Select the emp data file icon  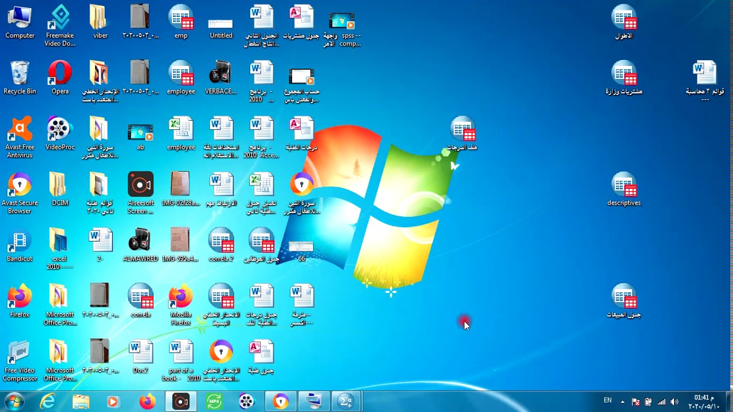pos(181,22)
